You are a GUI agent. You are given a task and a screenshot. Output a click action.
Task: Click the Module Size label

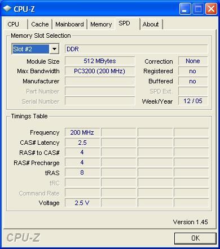point(43,61)
